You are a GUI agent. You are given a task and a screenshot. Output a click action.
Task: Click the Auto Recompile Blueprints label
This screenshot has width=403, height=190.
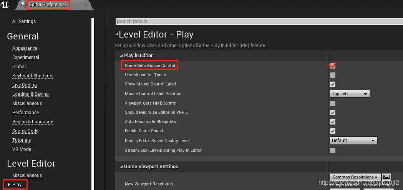pyautogui.click(x=150, y=121)
